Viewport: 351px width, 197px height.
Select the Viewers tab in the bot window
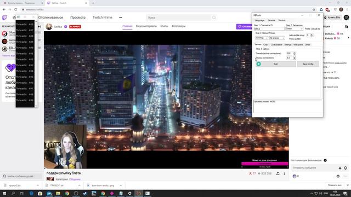coord(258,45)
